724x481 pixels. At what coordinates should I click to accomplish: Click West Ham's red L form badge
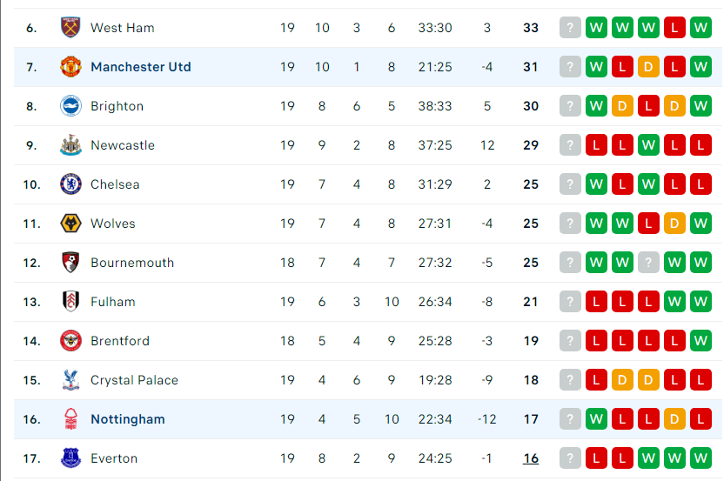tap(674, 28)
